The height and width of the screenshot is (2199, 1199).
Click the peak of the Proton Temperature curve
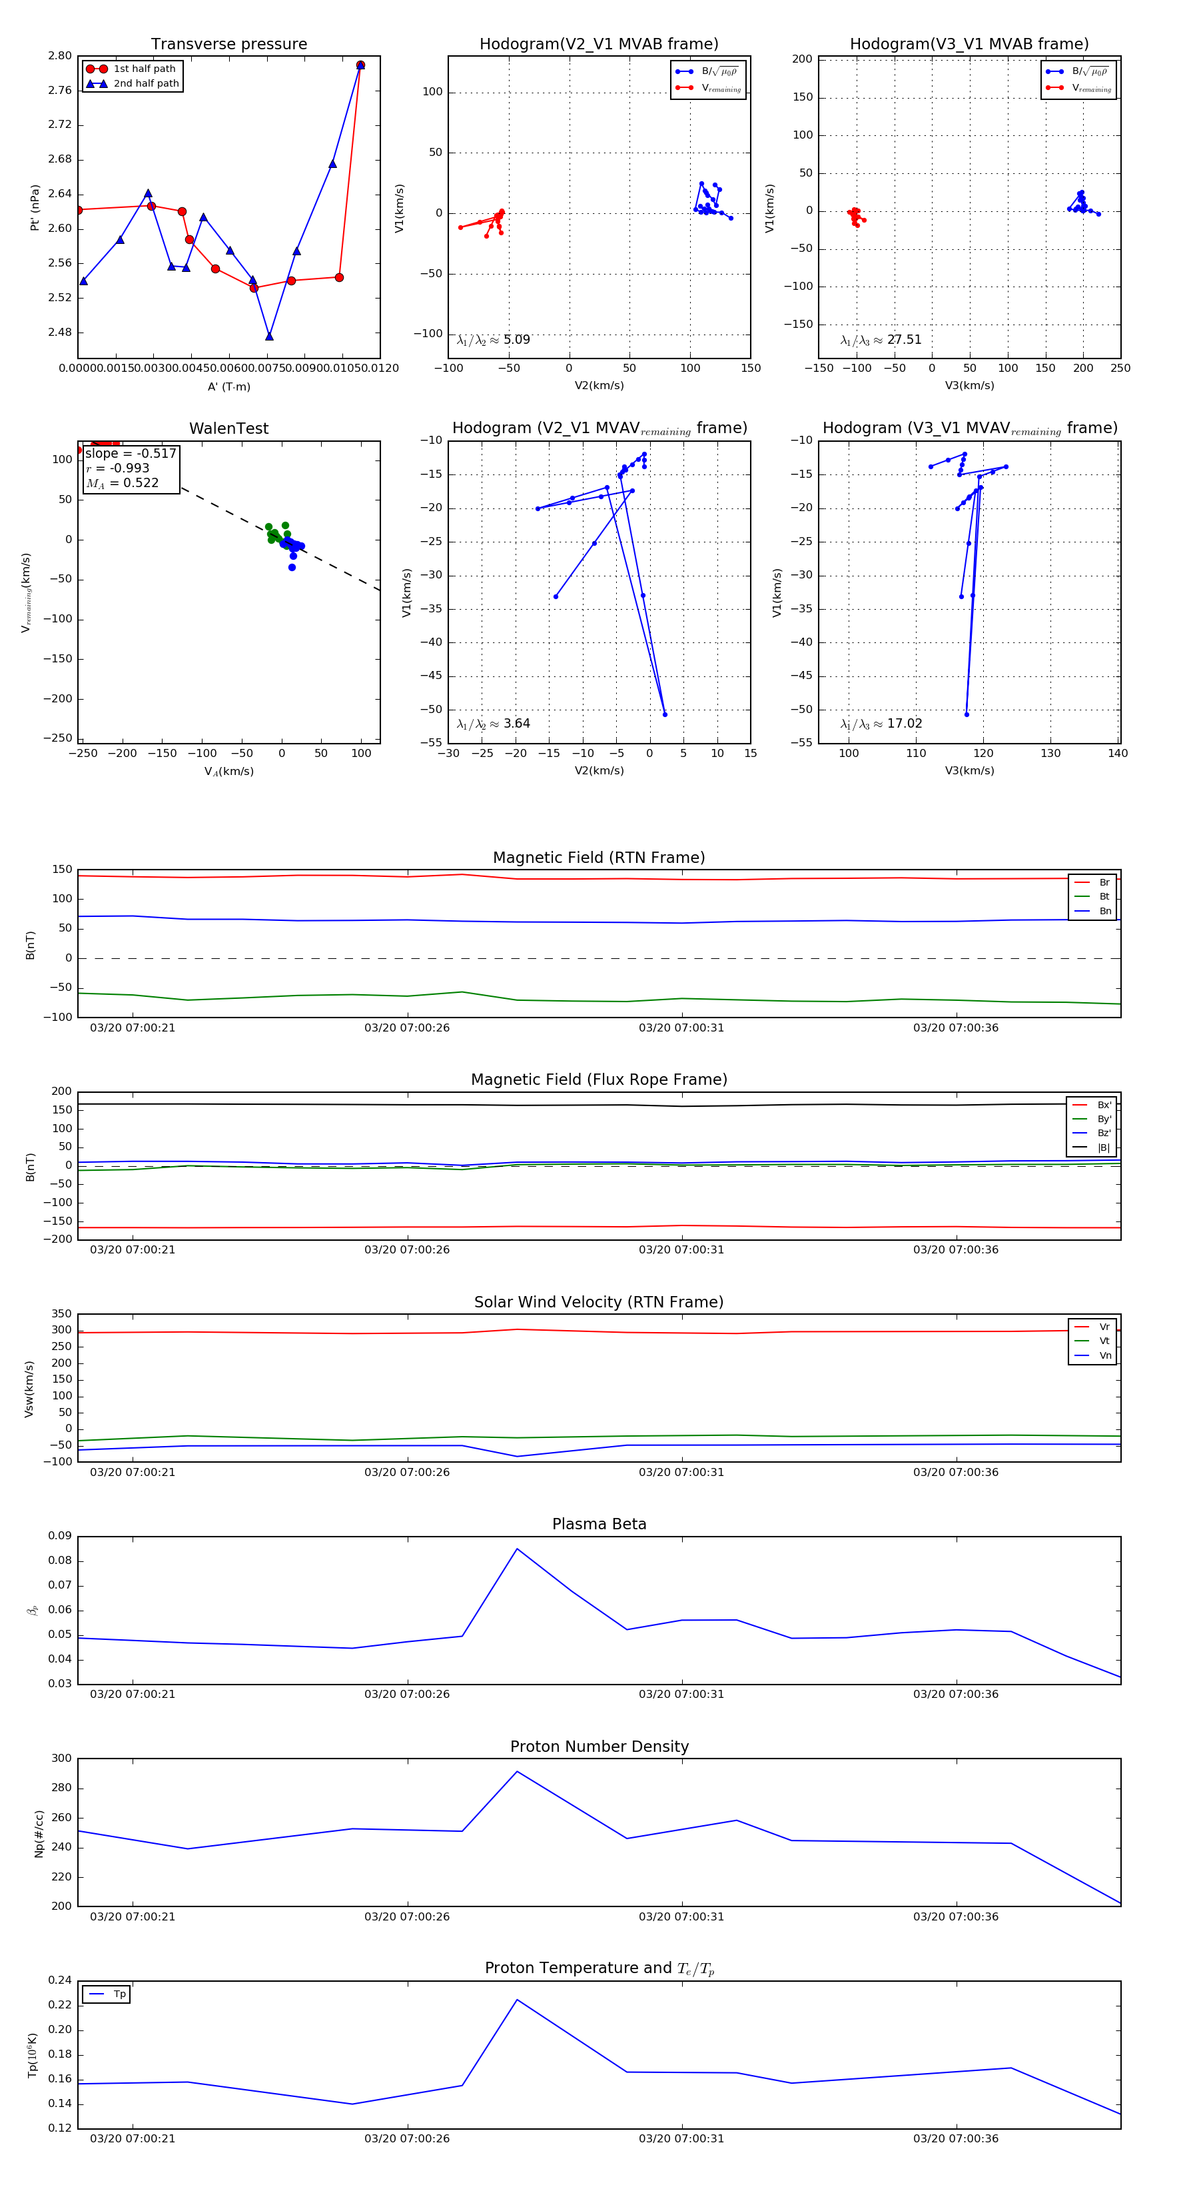517,1999
